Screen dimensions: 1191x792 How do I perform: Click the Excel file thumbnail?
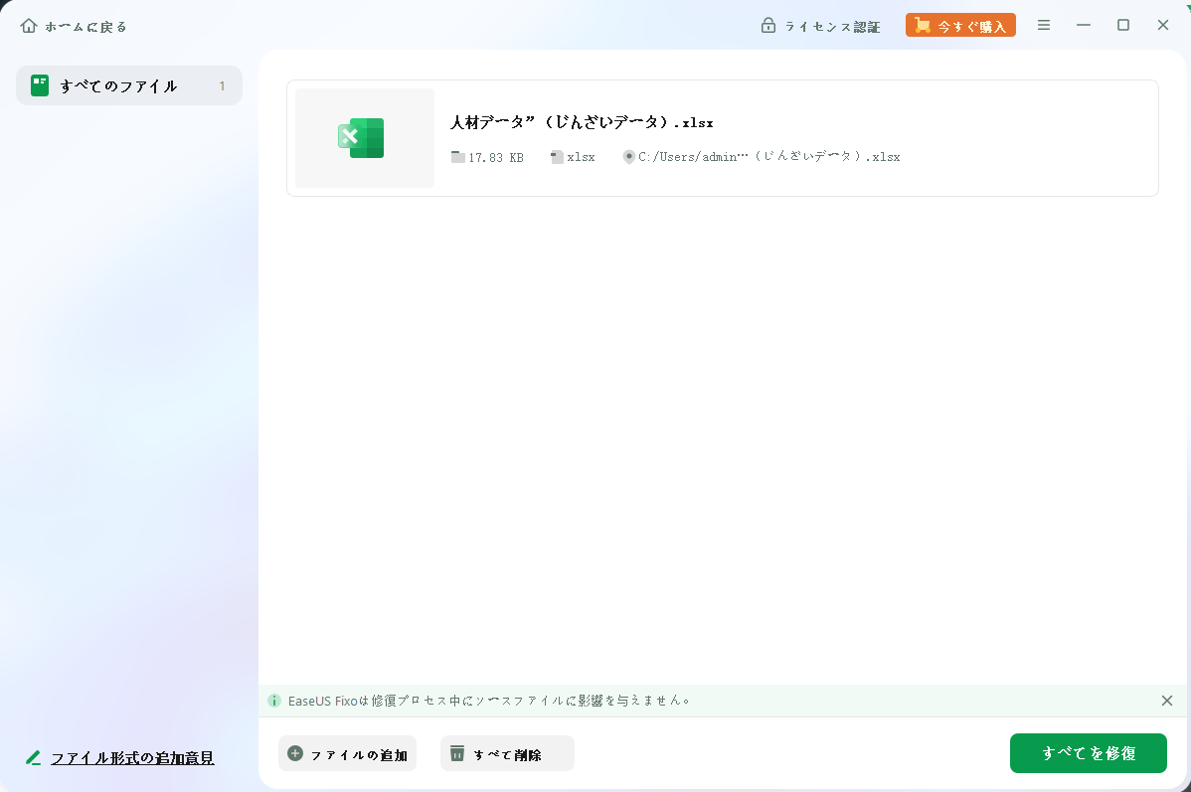(x=364, y=138)
